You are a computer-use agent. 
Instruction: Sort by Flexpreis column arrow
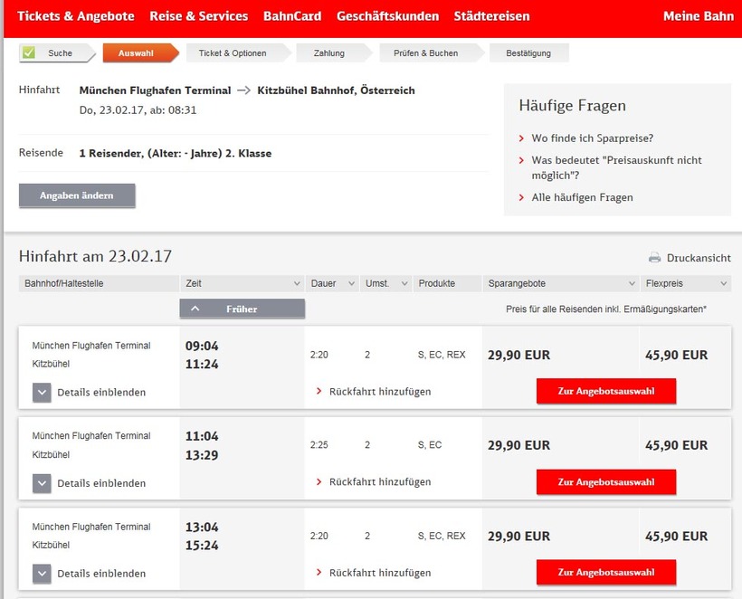[722, 284]
